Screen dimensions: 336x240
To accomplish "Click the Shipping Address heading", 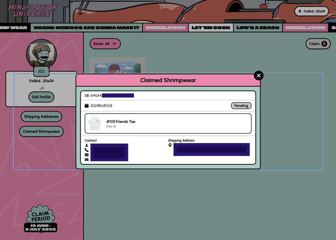I will point(181,140).
